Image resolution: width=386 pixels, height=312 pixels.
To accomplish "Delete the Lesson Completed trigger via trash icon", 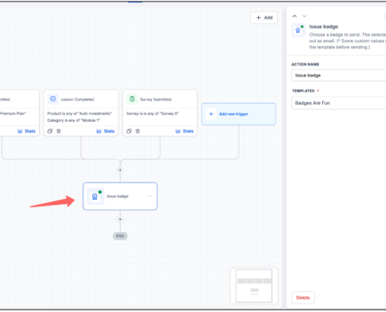I will pyautogui.click(x=58, y=131).
